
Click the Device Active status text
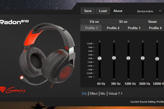pos(145,11)
